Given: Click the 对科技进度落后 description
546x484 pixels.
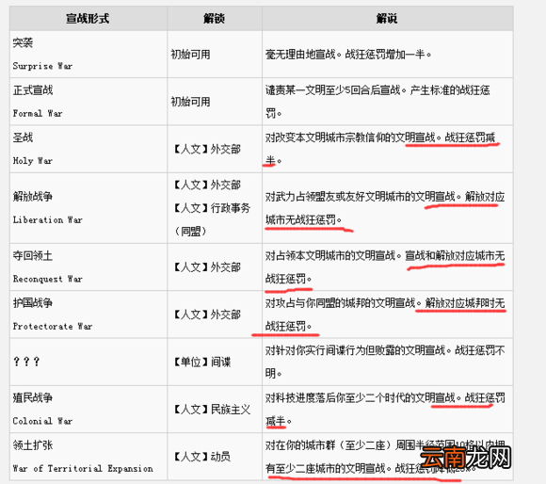Looking at the screenshot, I should (x=385, y=409).
